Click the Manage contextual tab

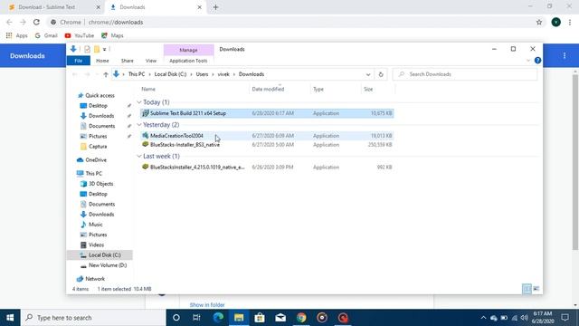click(188, 50)
